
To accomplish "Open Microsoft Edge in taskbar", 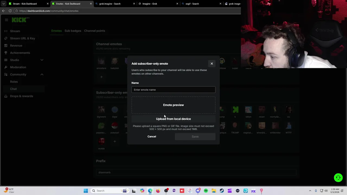I will (x=150, y=191).
